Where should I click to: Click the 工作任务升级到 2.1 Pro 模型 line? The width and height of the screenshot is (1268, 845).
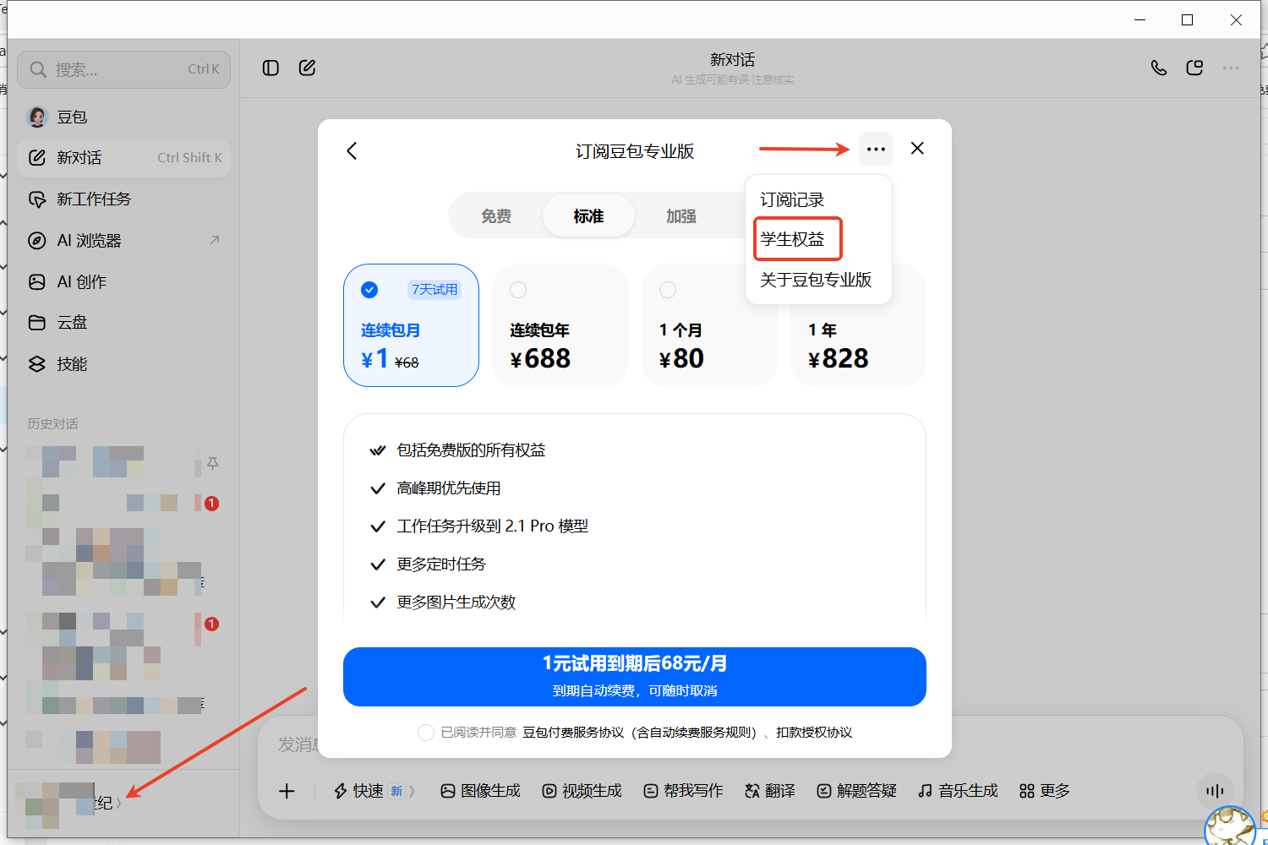click(x=493, y=526)
